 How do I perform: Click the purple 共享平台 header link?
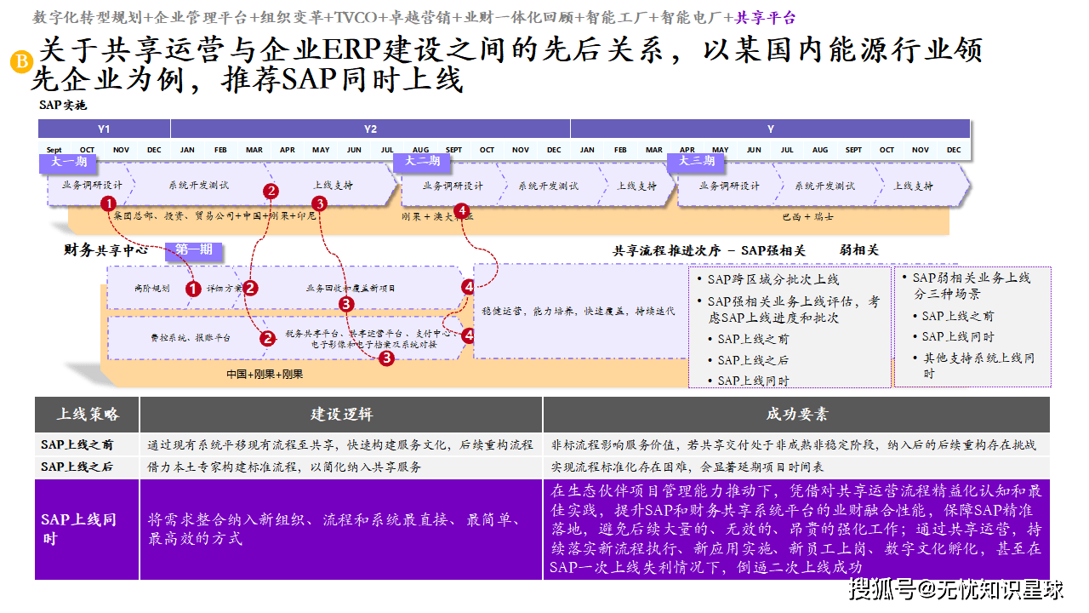point(766,17)
